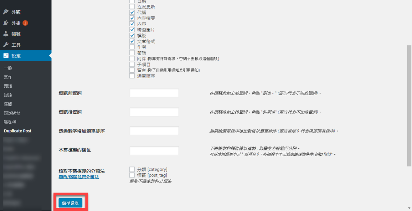Click the 透過數字增加選單排序 input field
412x211 pixels.
coord(154,131)
